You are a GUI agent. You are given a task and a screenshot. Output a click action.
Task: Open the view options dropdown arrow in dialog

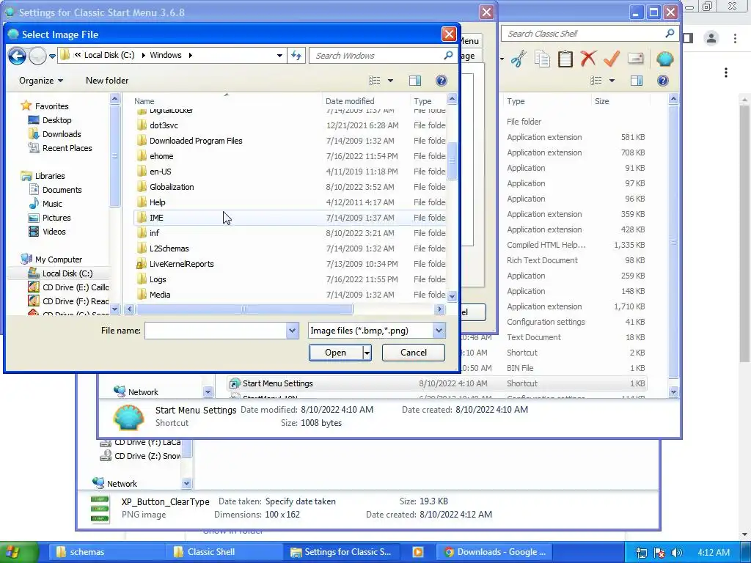(390, 81)
